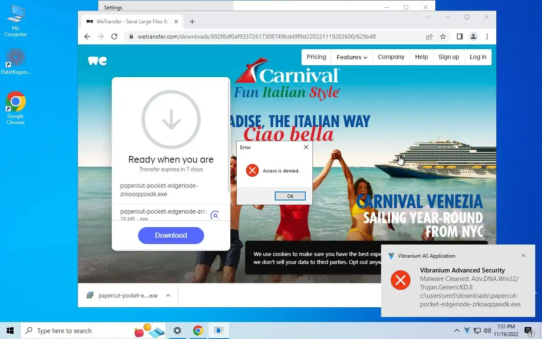542x339 pixels.
Task: Click the third taskbar app icon
Action: (x=218, y=331)
